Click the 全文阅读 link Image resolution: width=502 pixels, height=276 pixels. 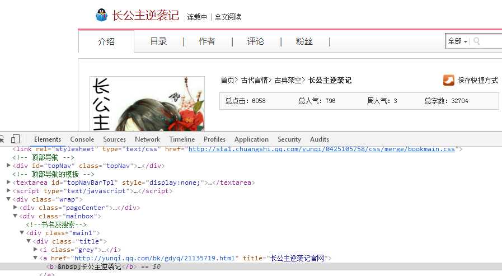coord(228,17)
